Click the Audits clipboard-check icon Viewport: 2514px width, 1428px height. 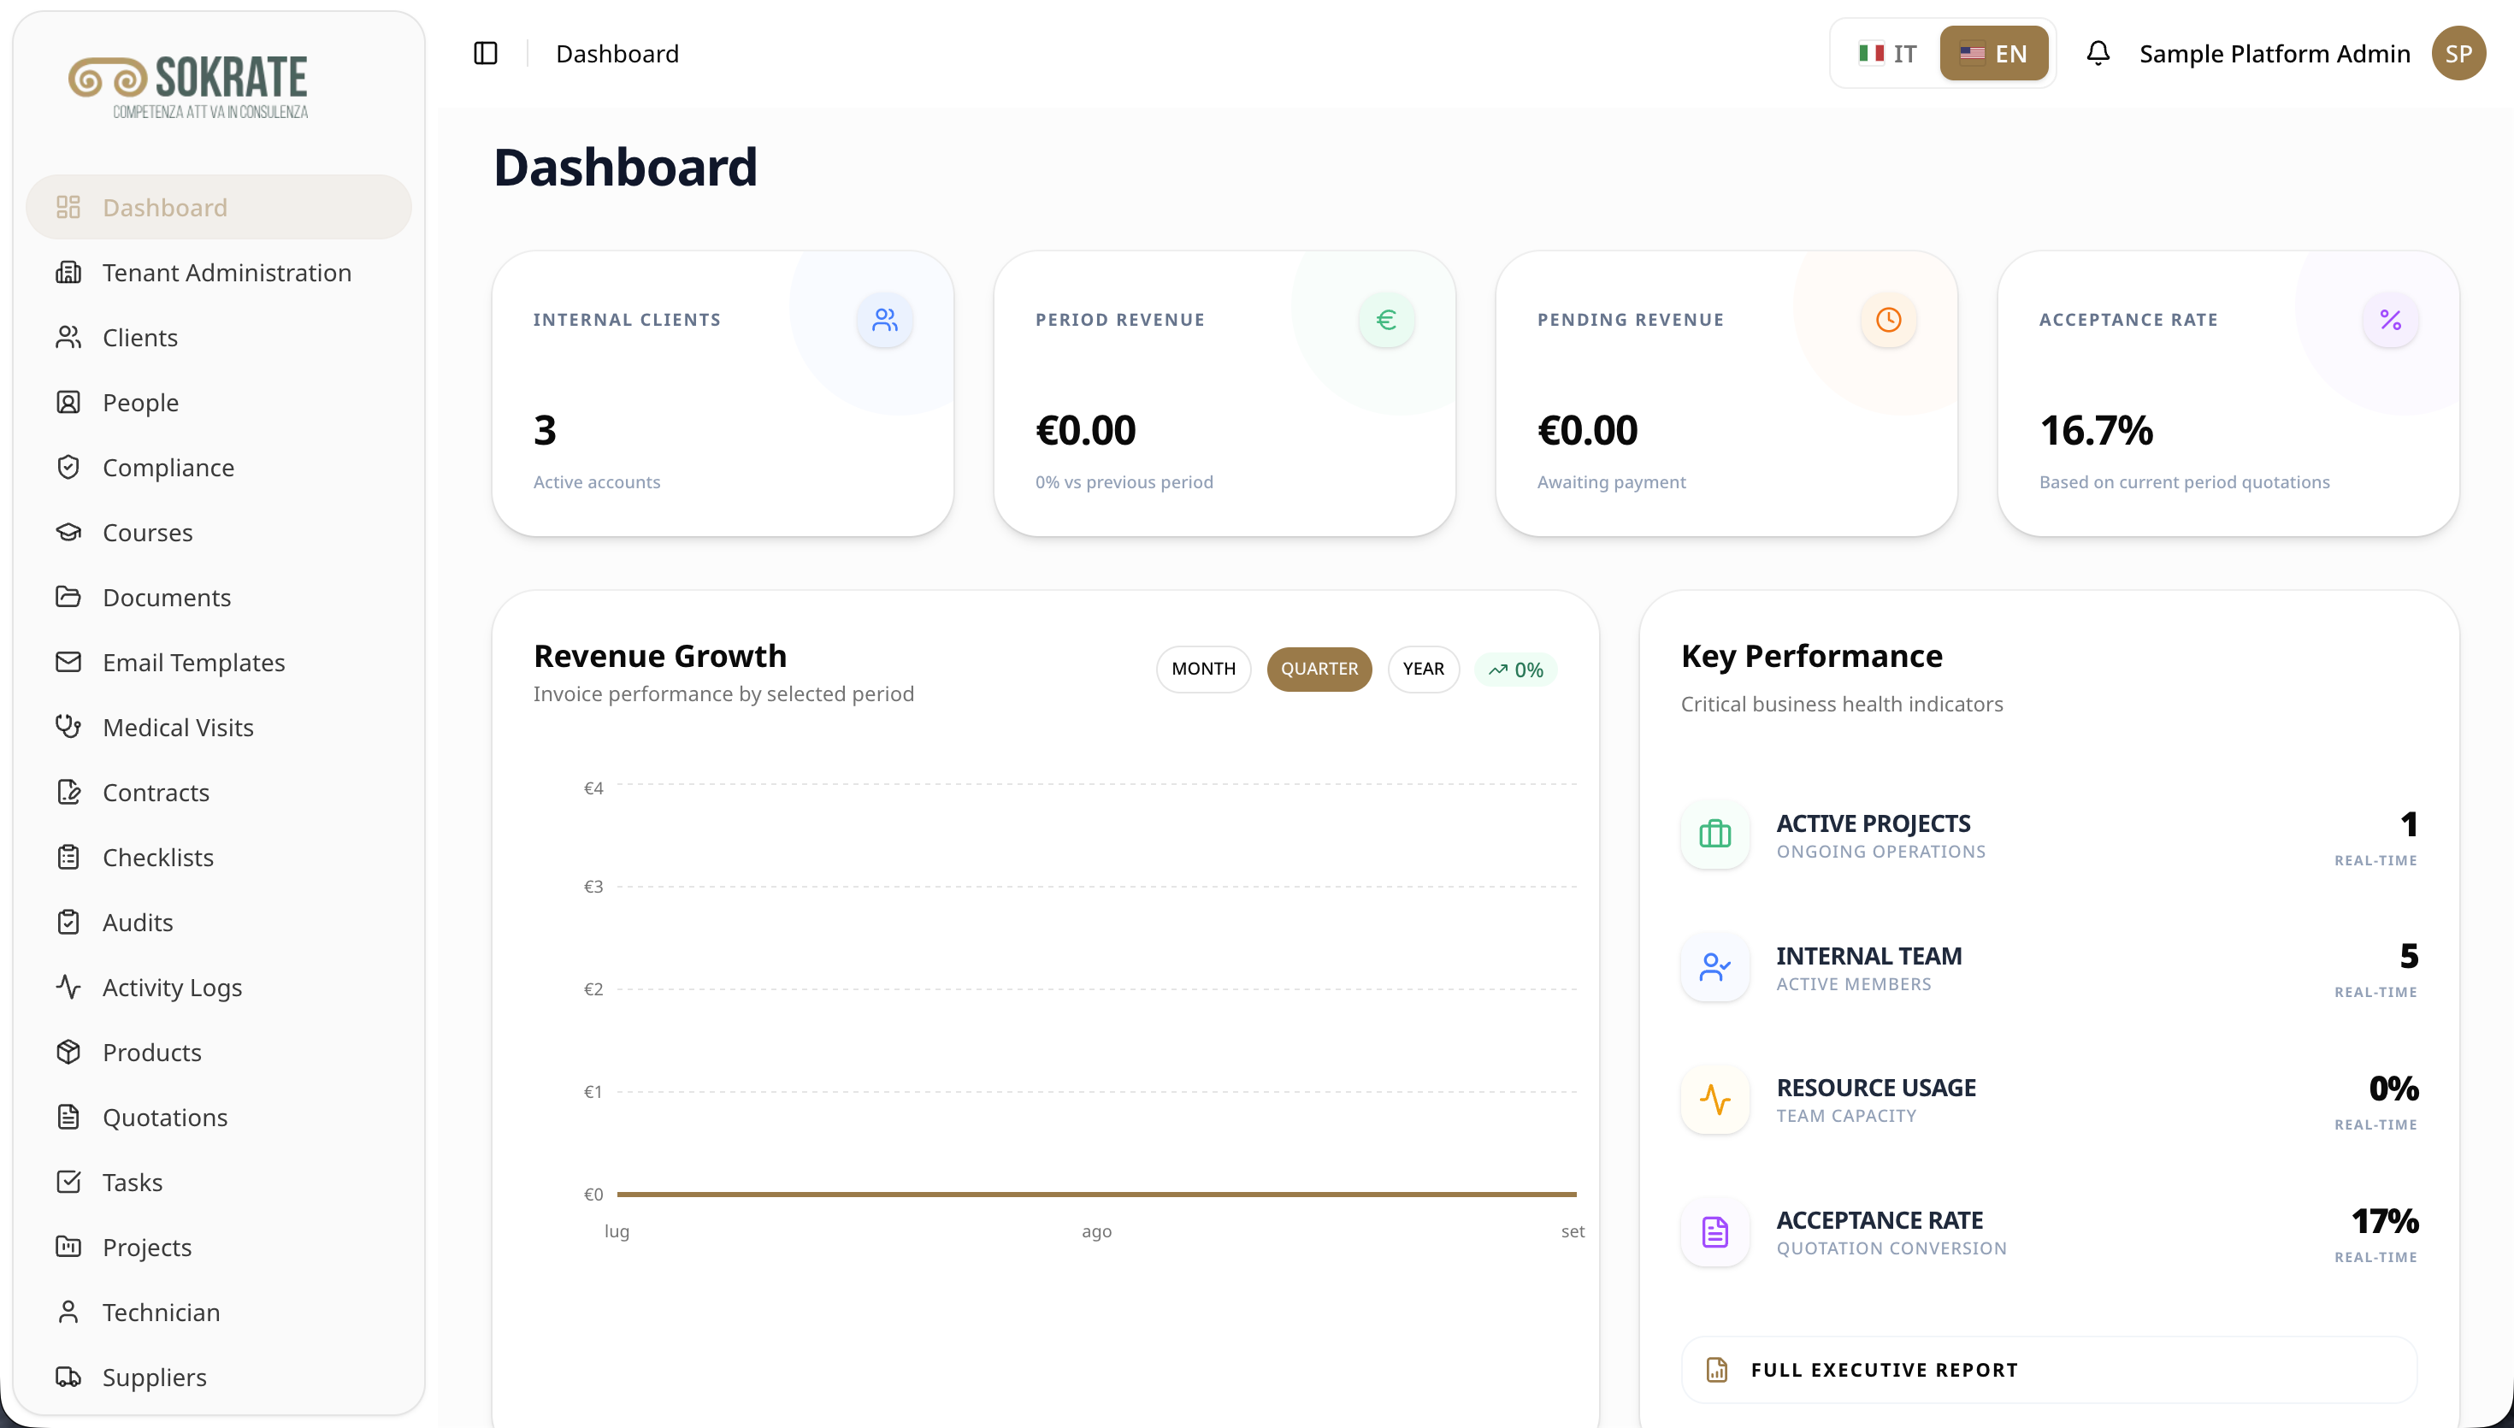(68, 922)
